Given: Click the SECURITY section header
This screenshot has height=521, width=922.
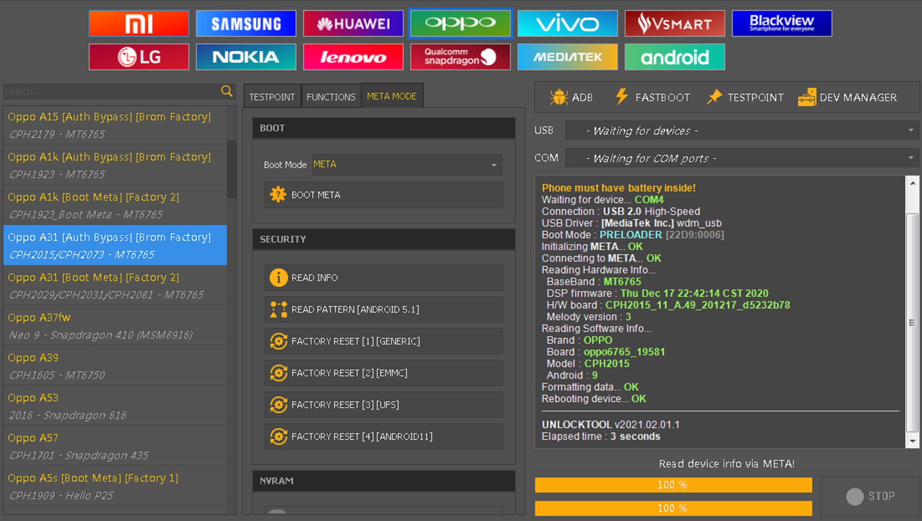Looking at the screenshot, I should (384, 239).
